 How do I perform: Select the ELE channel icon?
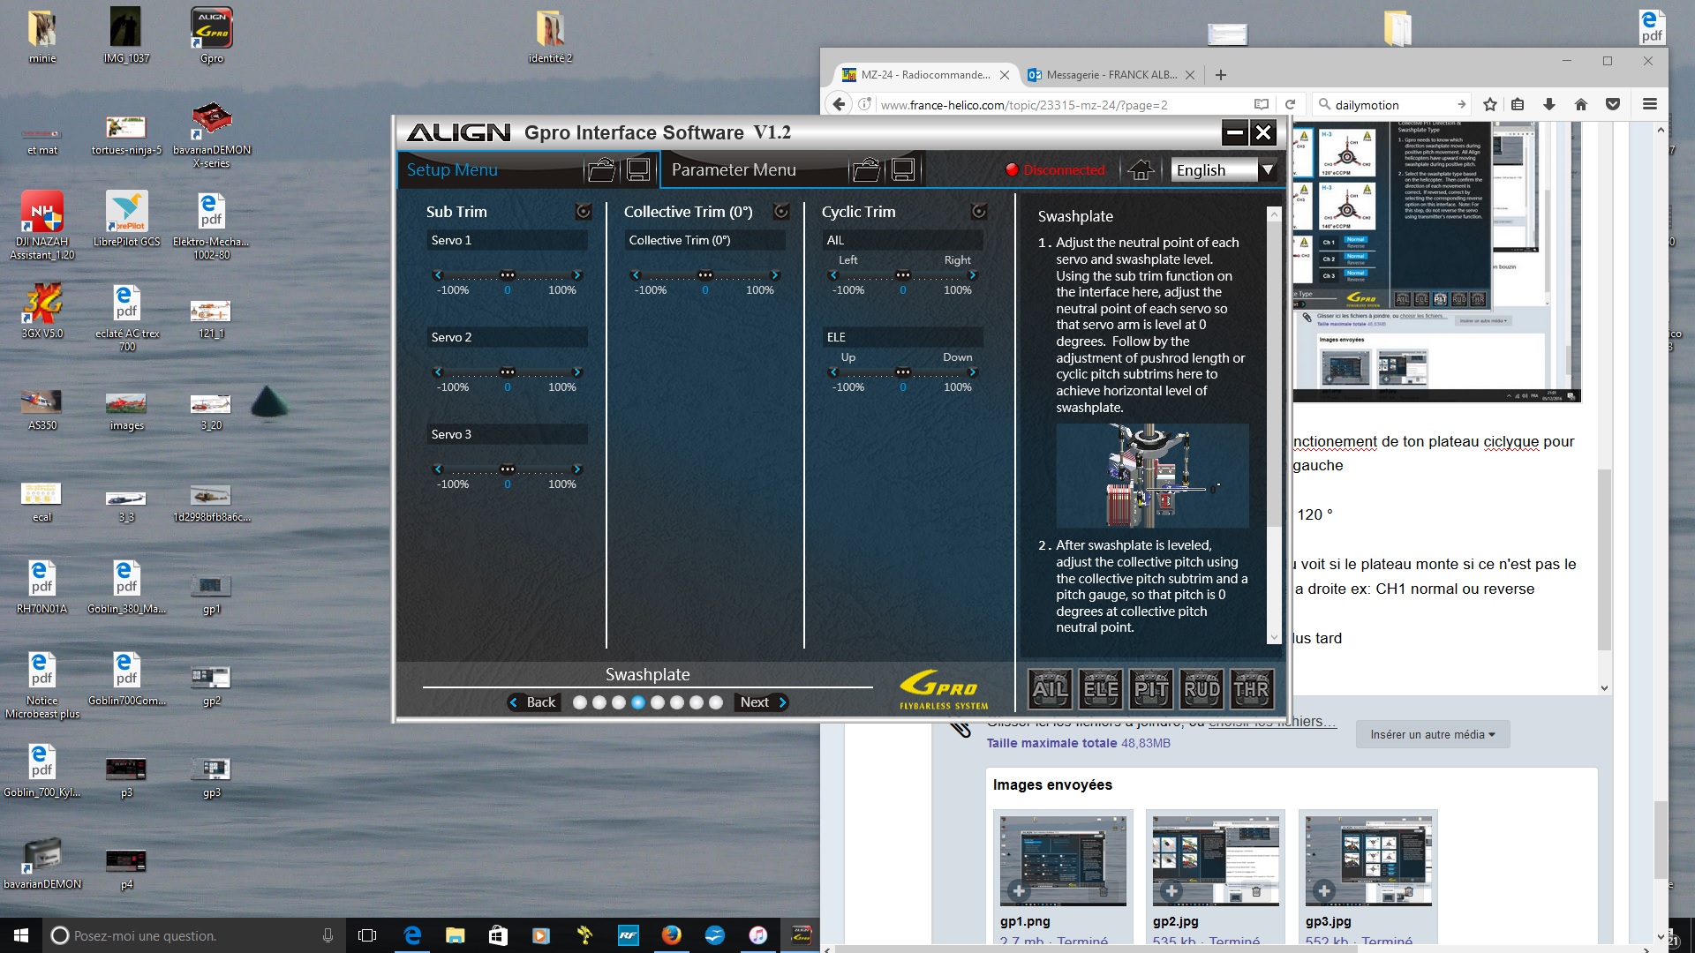tap(1100, 689)
